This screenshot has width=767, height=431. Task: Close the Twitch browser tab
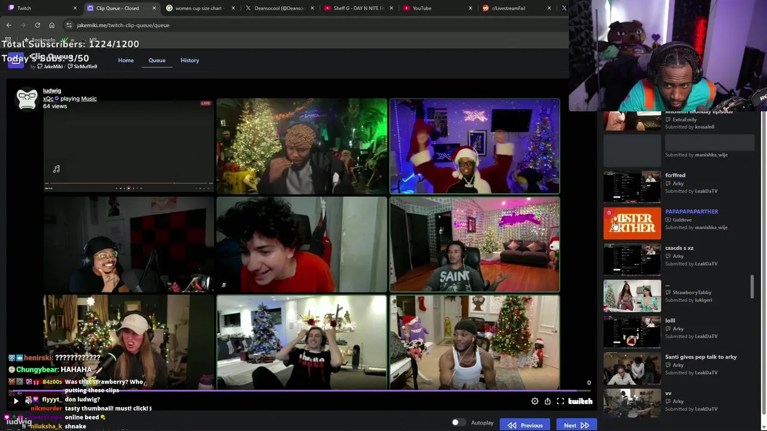point(75,8)
